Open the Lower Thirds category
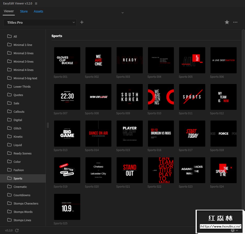 (x=22, y=87)
